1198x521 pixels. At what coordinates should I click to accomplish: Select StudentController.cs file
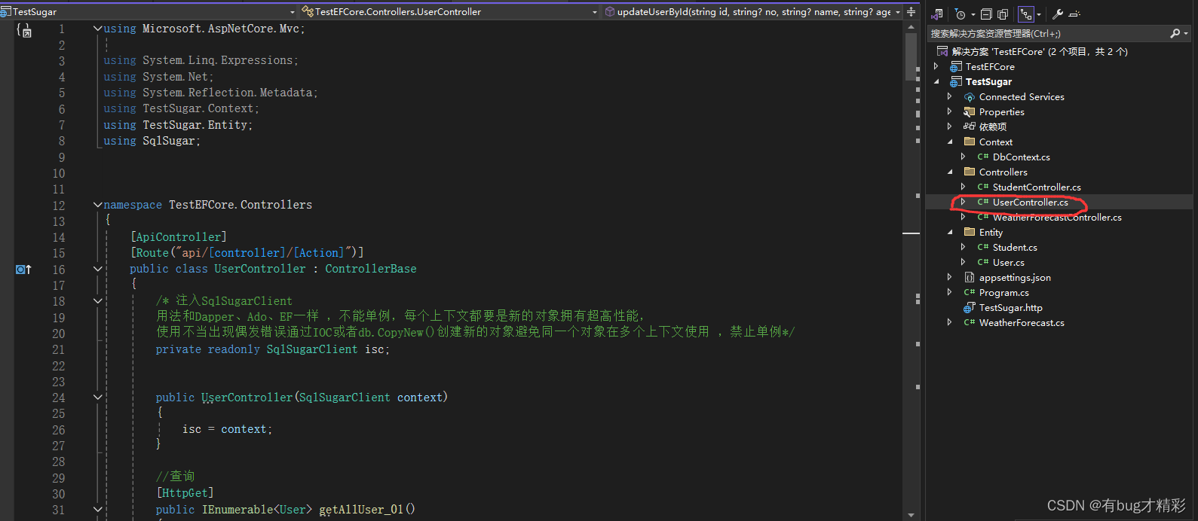(1037, 187)
